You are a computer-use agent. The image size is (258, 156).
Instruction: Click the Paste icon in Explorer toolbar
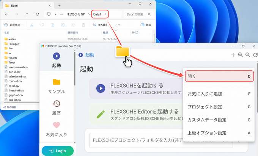point(52,25)
